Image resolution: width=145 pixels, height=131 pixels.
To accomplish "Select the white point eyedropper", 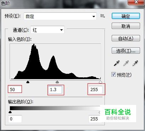I will [135, 63].
